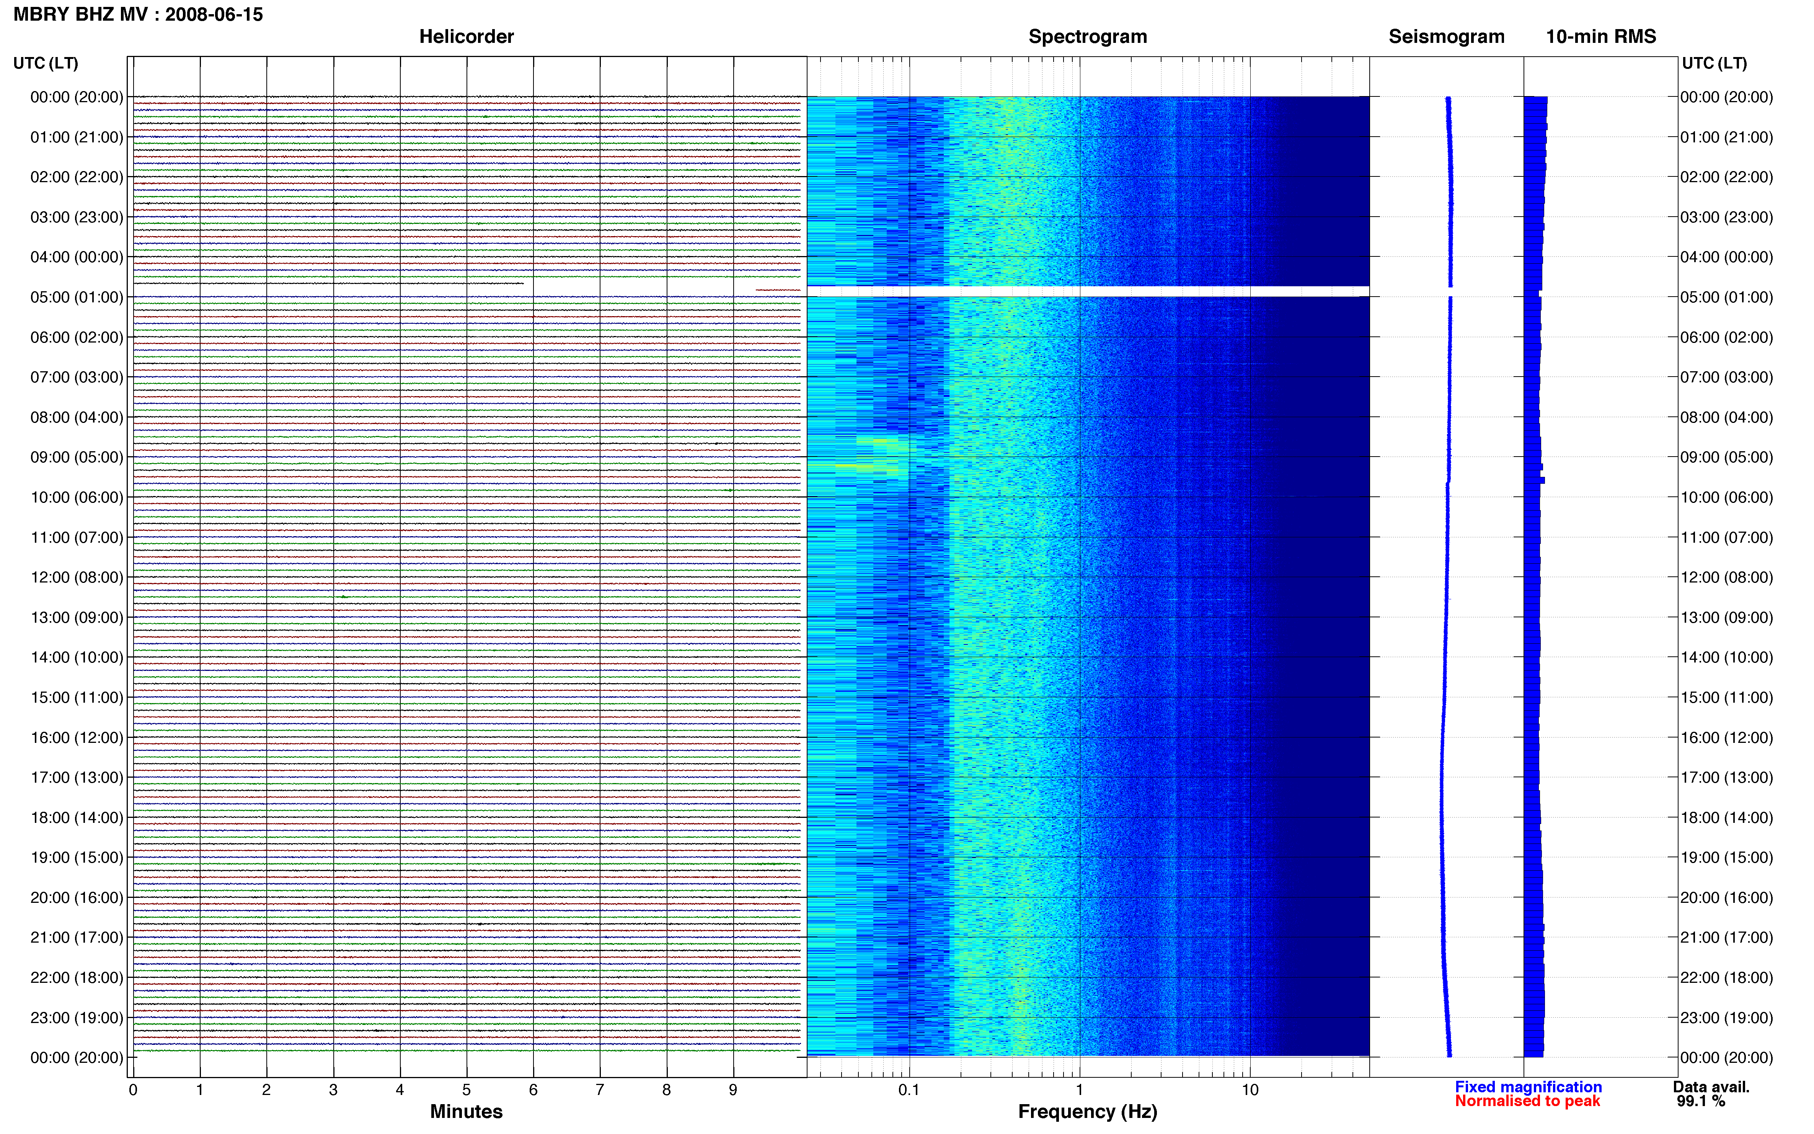This screenshot has width=1814, height=1134.
Task: Click '03:00 (23:00)' on the Helicorder time axis
Action: pyautogui.click(x=77, y=217)
